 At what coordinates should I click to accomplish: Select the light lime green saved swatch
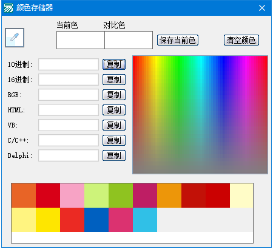pos(96,196)
